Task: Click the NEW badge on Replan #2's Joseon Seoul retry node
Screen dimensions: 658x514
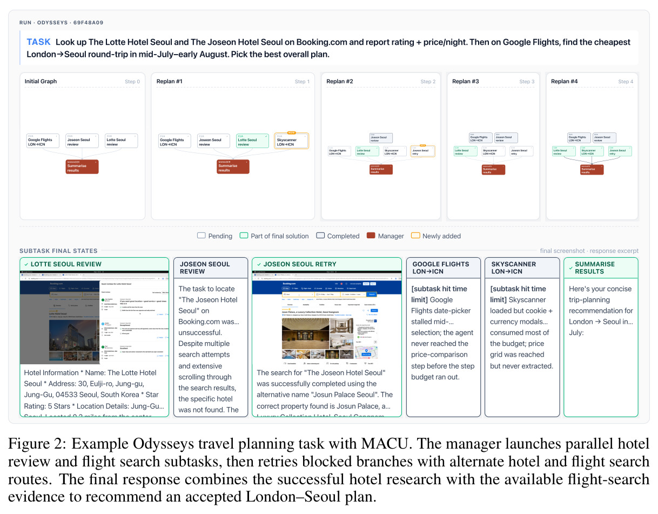Action: (423, 145)
